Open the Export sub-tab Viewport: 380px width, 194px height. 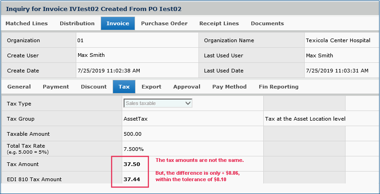(x=151, y=87)
